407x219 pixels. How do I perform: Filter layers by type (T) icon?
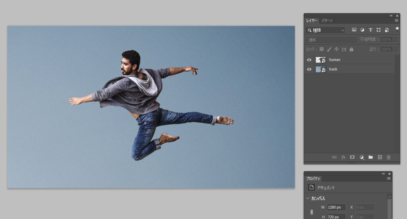click(370, 30)
